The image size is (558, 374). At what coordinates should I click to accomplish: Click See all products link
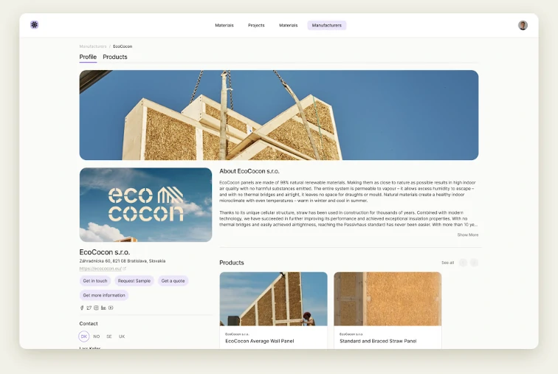(448, 263)
